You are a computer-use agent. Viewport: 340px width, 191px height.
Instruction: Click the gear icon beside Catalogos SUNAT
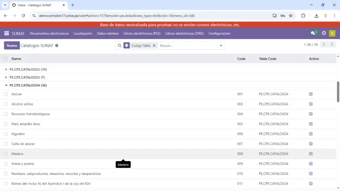coord(57,46)
